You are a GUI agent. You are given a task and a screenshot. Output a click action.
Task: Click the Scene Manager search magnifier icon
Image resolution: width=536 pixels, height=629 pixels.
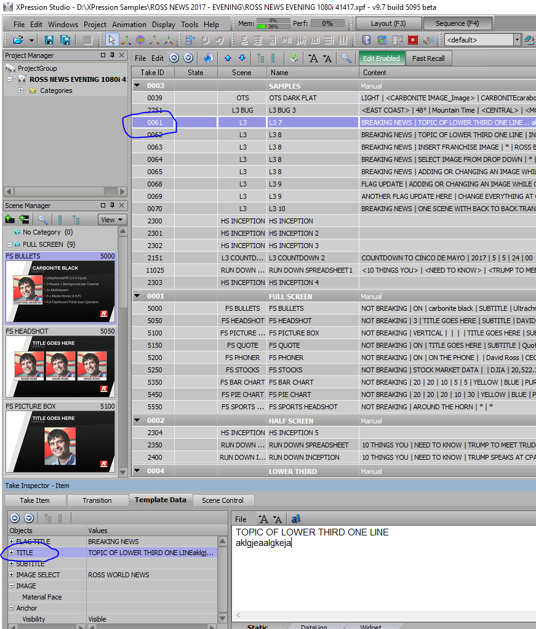(42, 219)
